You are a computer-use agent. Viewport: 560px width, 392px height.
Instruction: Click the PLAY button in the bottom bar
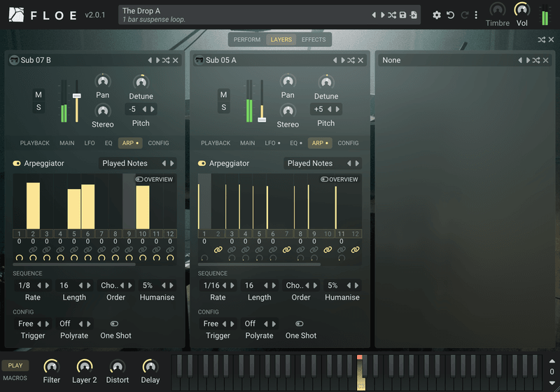[x=15, y=365]
